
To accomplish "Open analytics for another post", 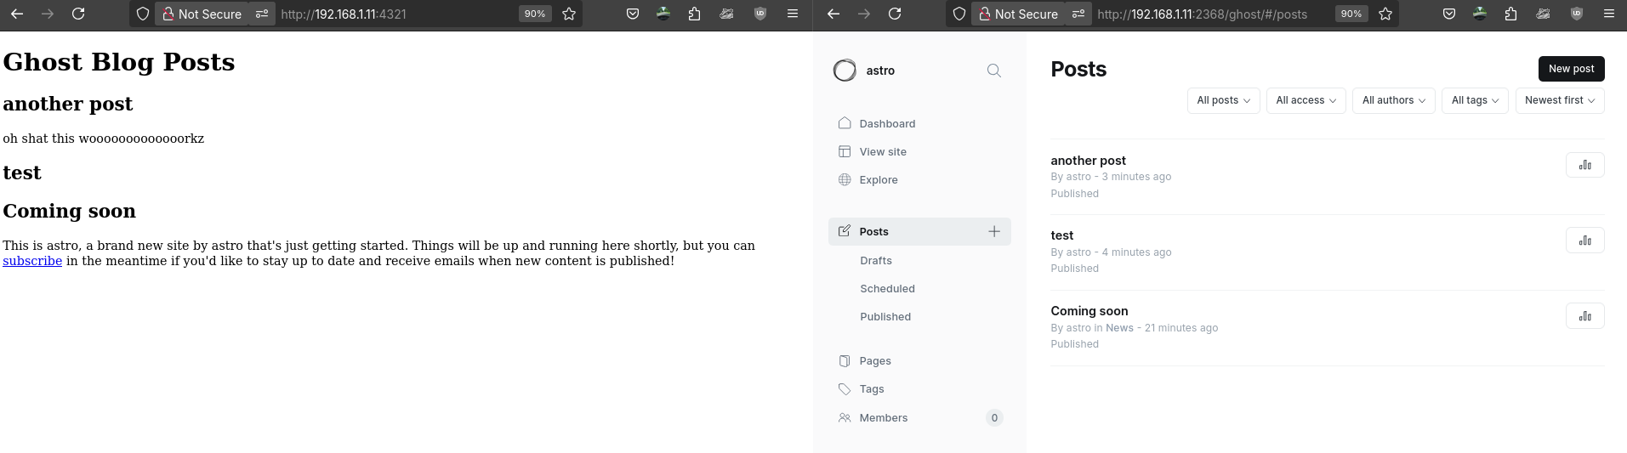I will [x=1584, y=165].
